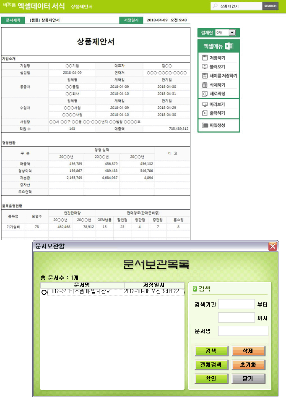Click the 초기화 reset button

248,365
